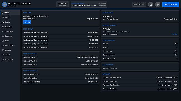Click the No injuries reported text
Image resolution: width=181 pixels, height=101 pixels.
click(x=110, y=68)
